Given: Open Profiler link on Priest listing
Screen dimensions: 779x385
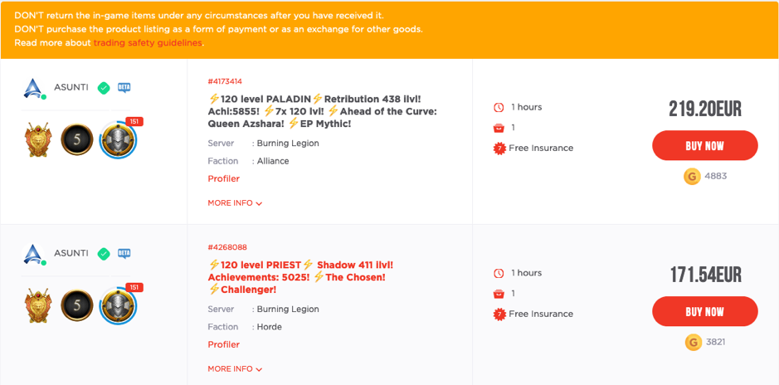Looking at the screenshot, I should (x=223, y=345).
